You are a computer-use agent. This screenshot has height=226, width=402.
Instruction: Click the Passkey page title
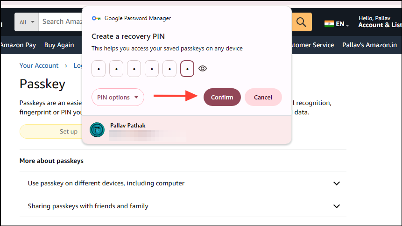point(42,84)
